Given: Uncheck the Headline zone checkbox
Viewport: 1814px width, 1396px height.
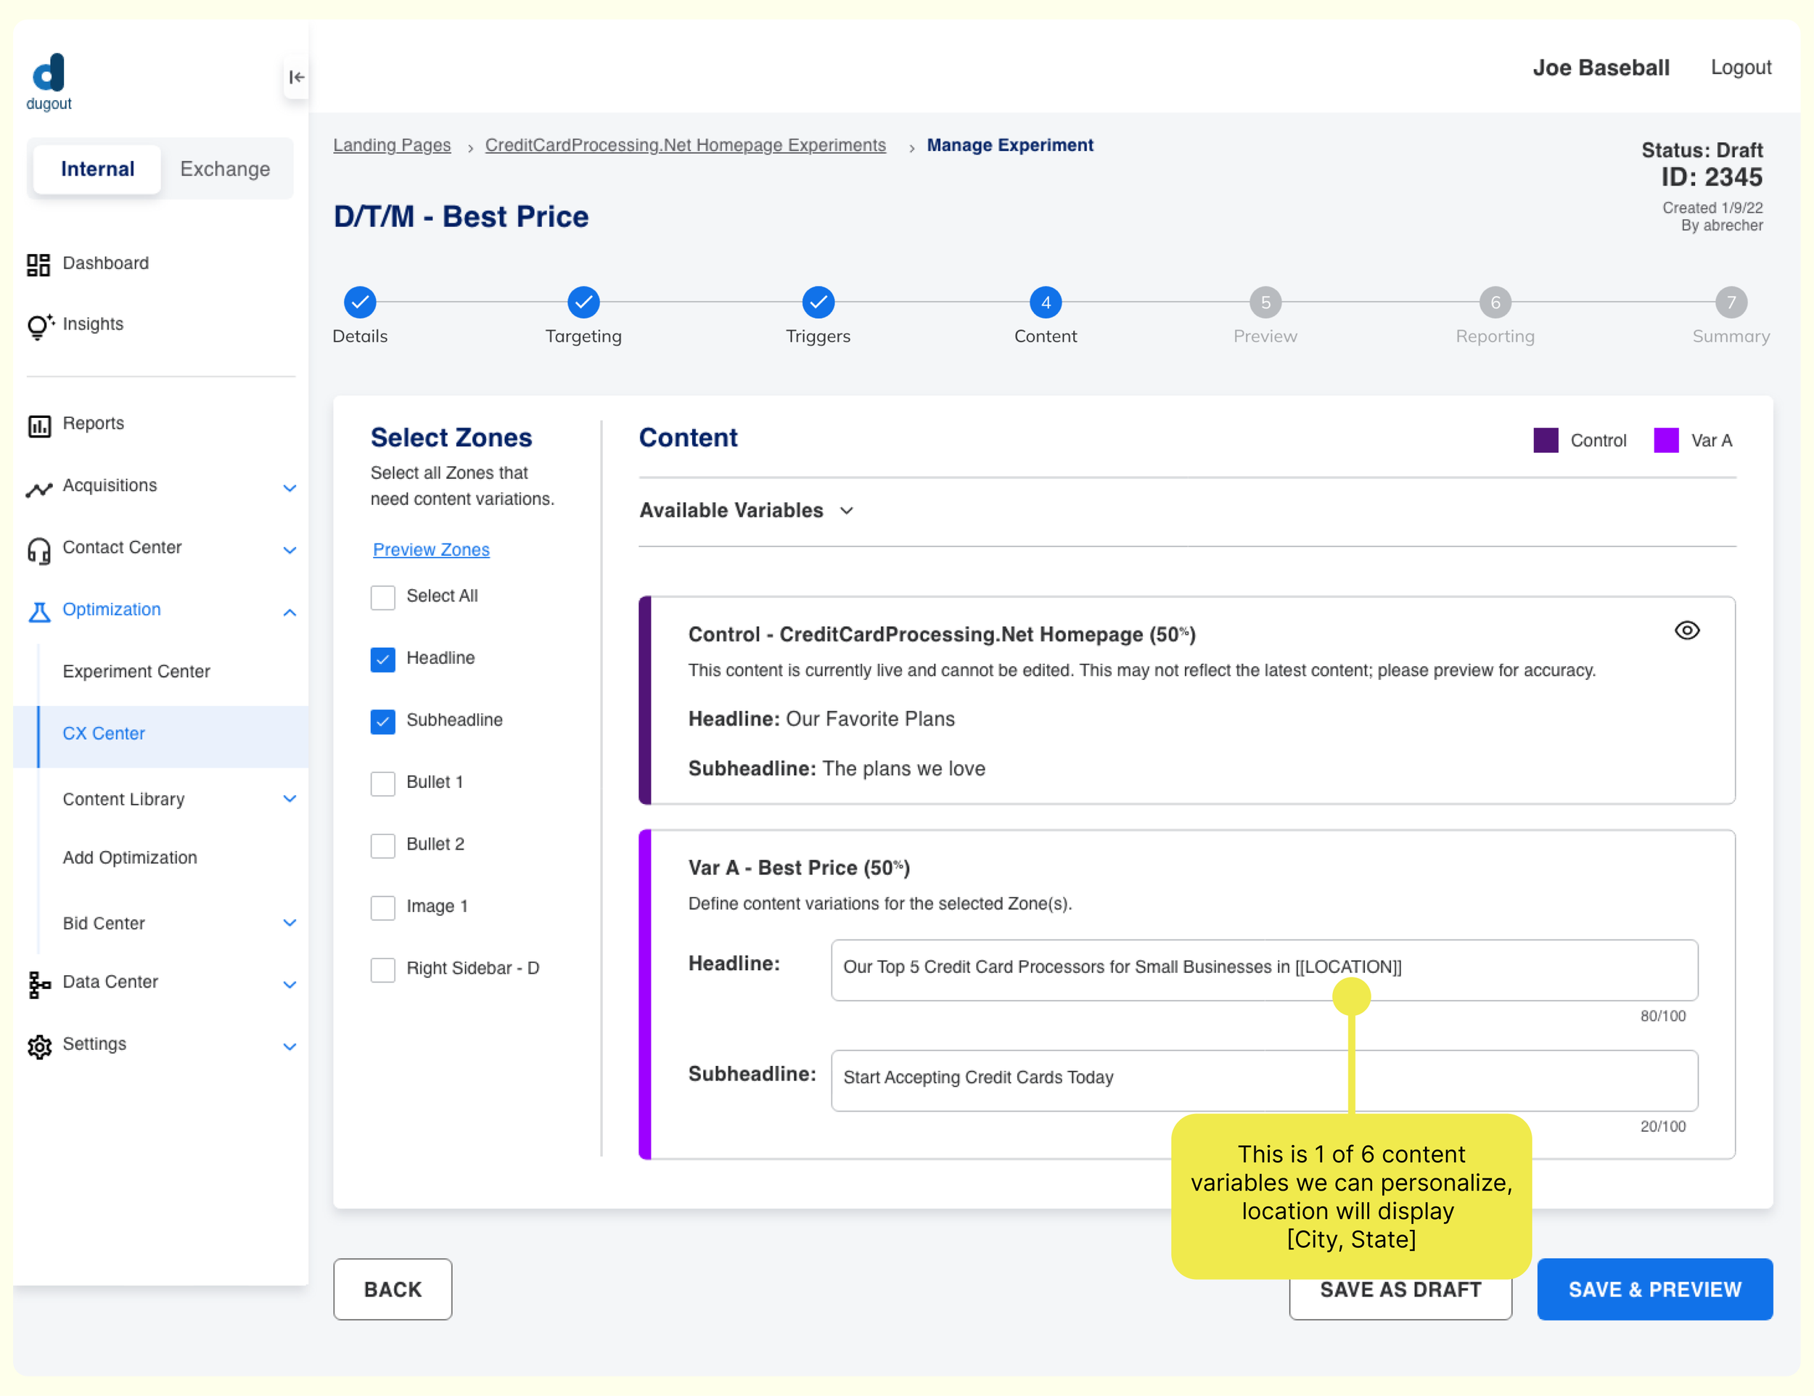Looking at the screenshot, I should (382, 660).
